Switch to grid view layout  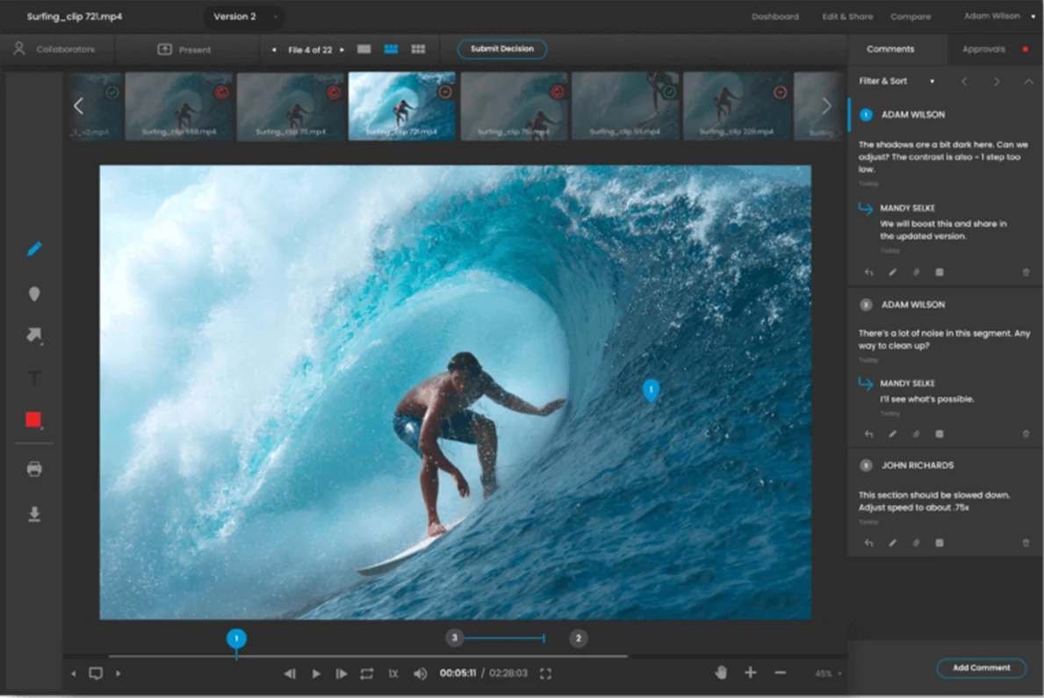pyautogui.click(x=418, y=49)
